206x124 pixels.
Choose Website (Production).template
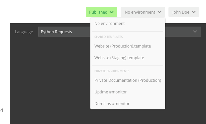[128, 46]
